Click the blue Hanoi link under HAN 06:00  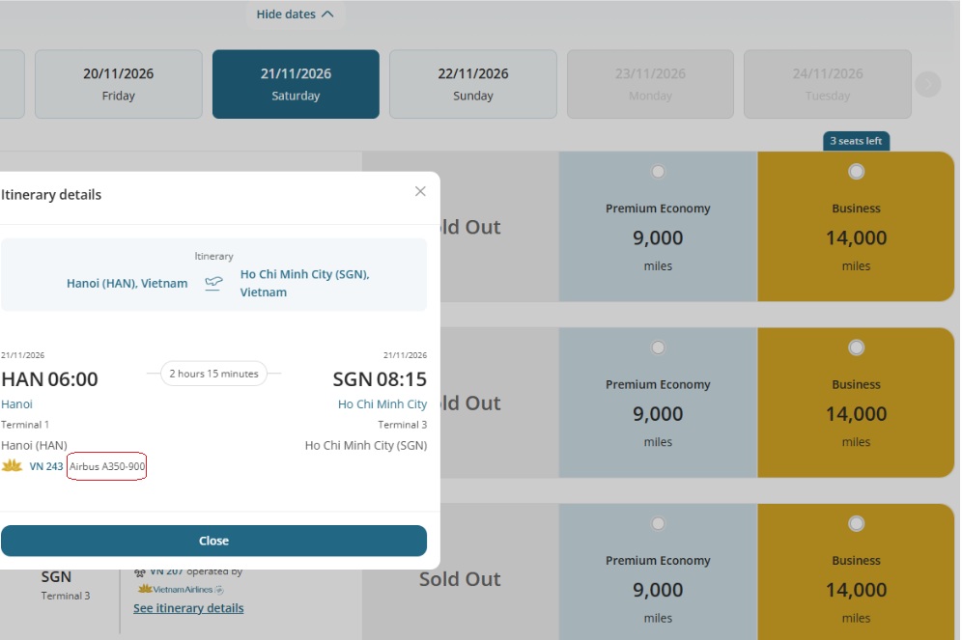click(x=16, y=404)
